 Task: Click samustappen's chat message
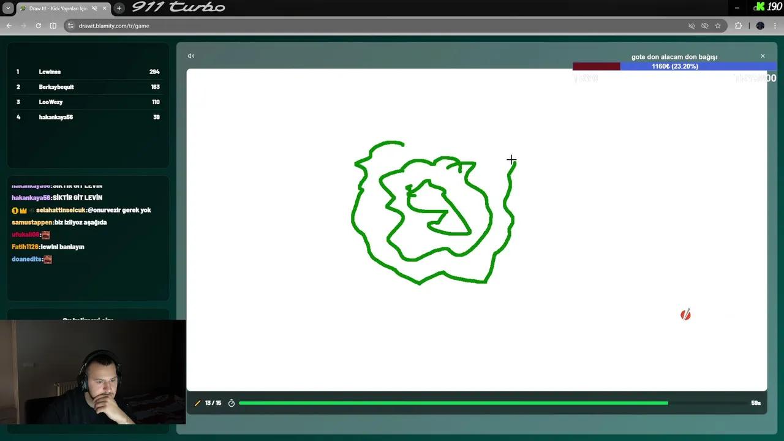pos(59,222)
